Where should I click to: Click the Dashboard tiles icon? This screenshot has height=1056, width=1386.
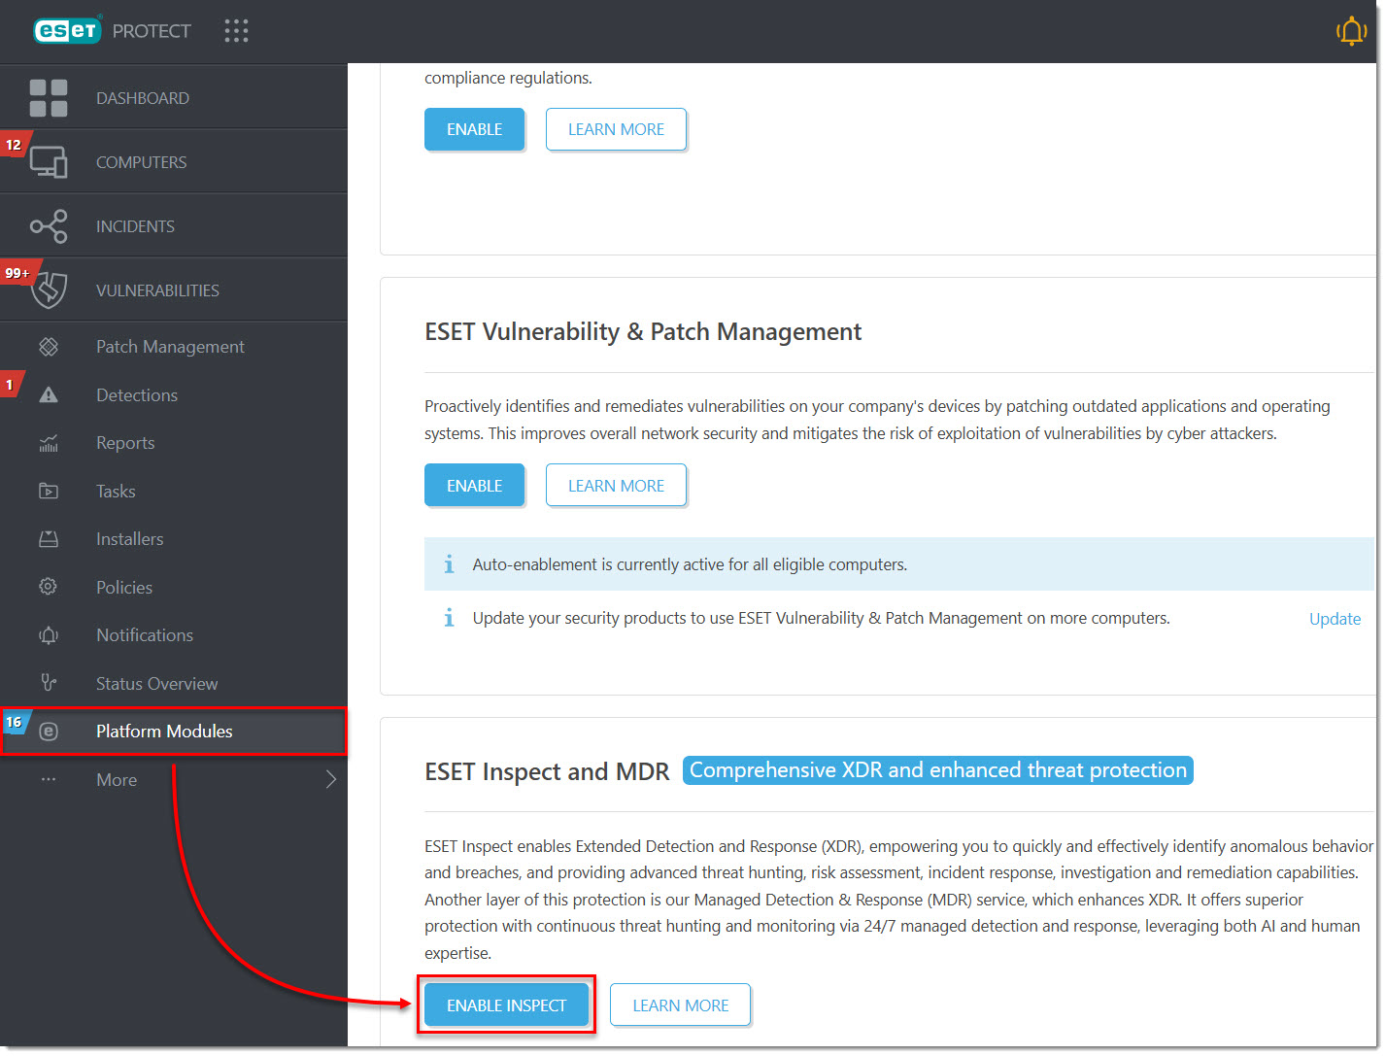[x=49, y=98]
